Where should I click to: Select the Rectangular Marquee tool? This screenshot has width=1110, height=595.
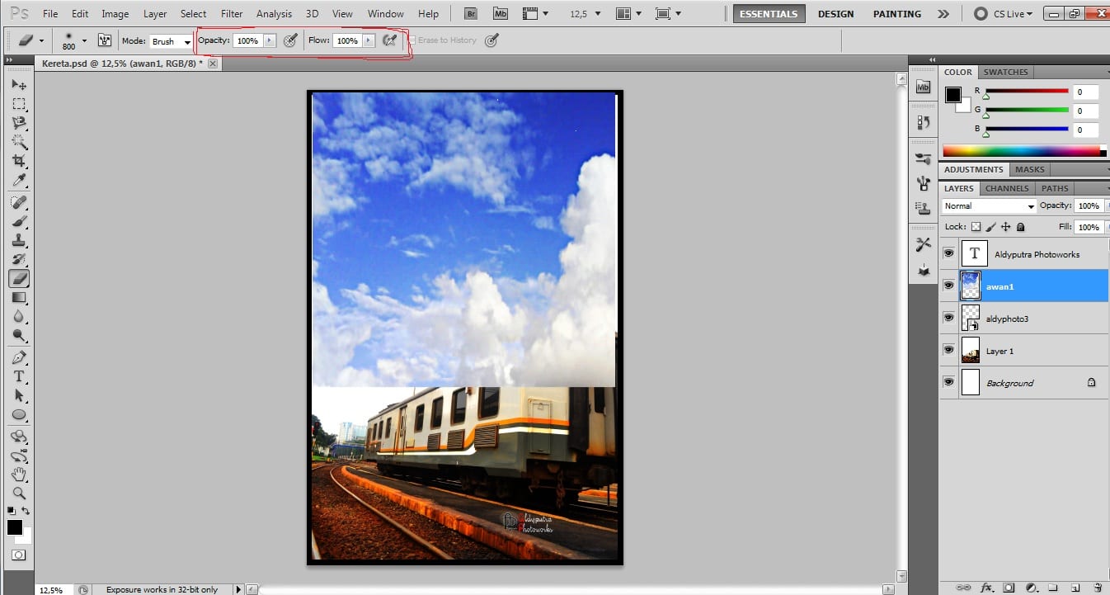(x=18, y=104)
